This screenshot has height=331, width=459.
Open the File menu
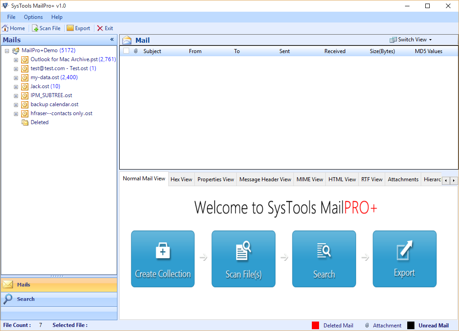(11, 17)
